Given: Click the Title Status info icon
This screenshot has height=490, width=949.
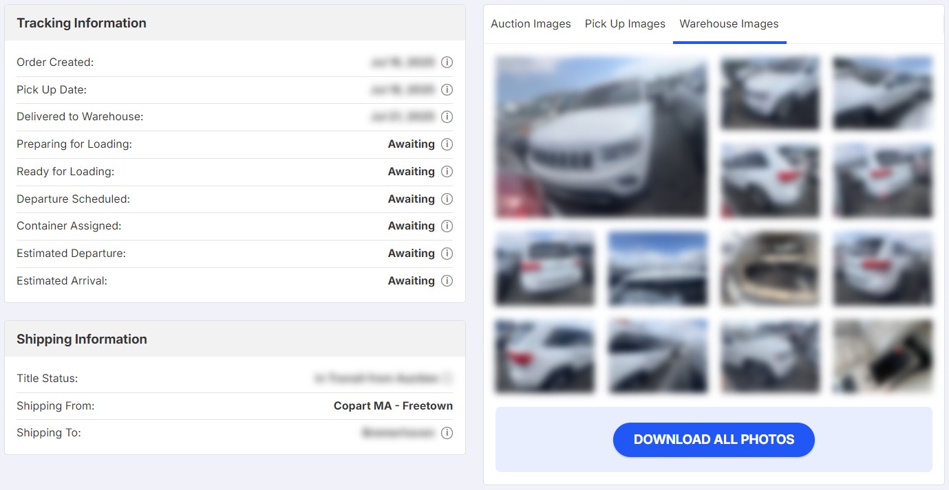Looking at the screenshot, I should pos(447,378).
